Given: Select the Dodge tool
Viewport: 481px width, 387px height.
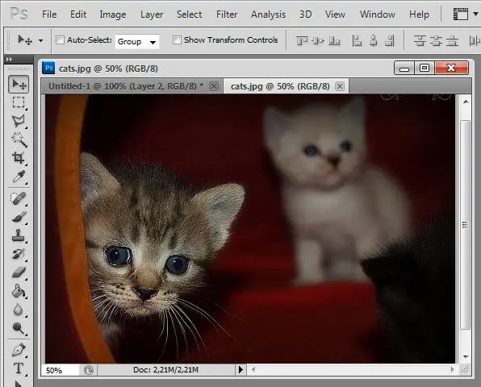Looking at the screenshot, I should click(19, 328).
